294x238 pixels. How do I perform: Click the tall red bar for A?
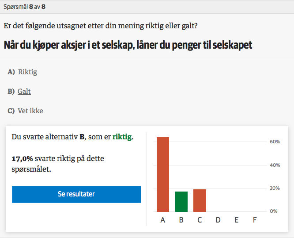click(163, 174)
